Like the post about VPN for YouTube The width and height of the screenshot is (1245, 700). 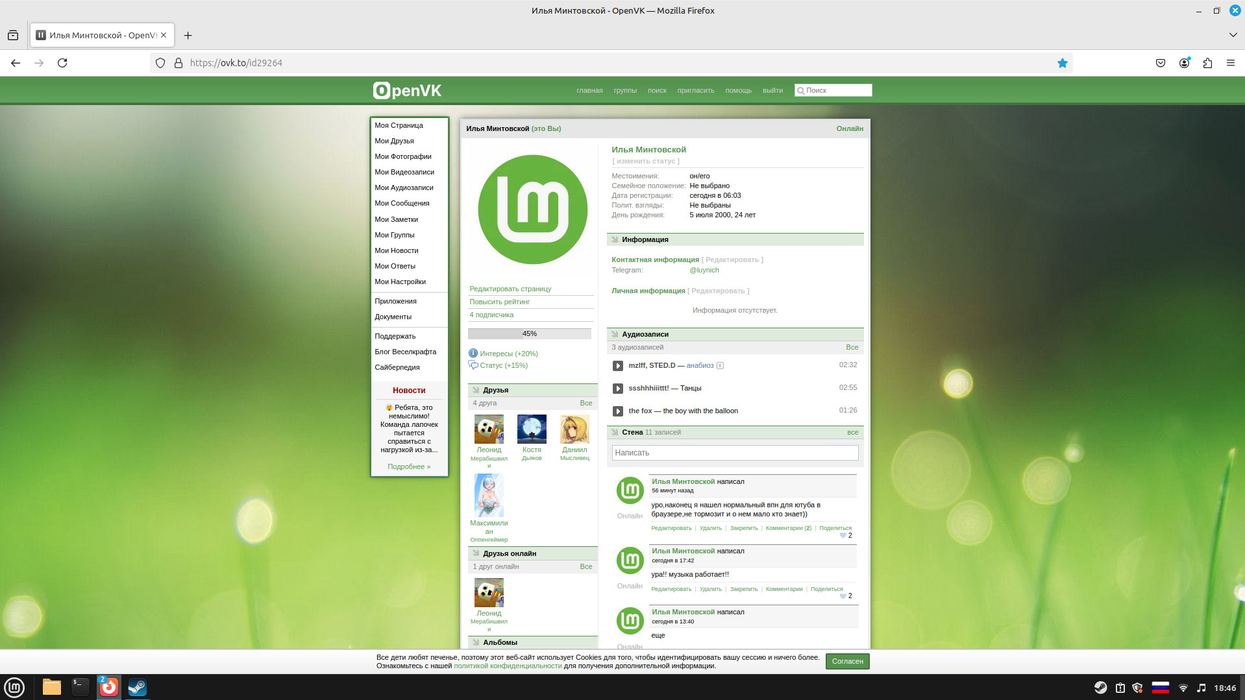(x=843, y=536)
